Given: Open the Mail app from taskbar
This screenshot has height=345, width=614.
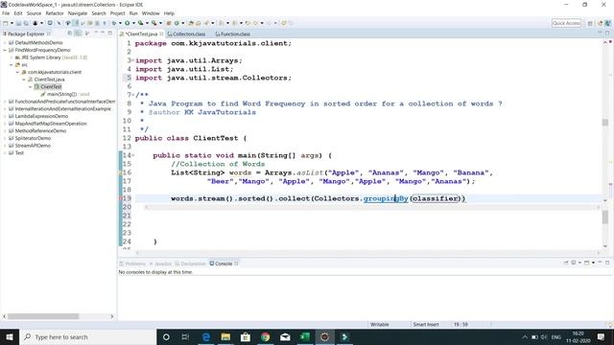Looking at the screenshot, I should tap(285, 336).
